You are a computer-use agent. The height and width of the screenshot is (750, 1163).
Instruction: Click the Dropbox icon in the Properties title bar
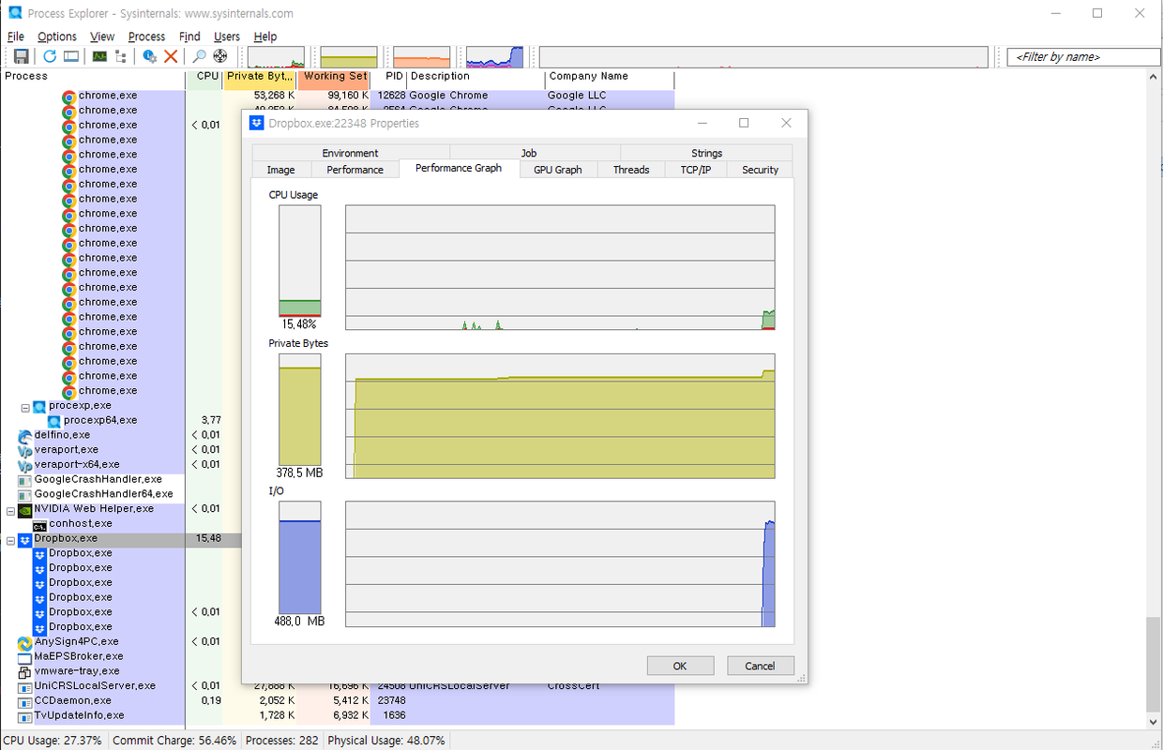point(257,123)
